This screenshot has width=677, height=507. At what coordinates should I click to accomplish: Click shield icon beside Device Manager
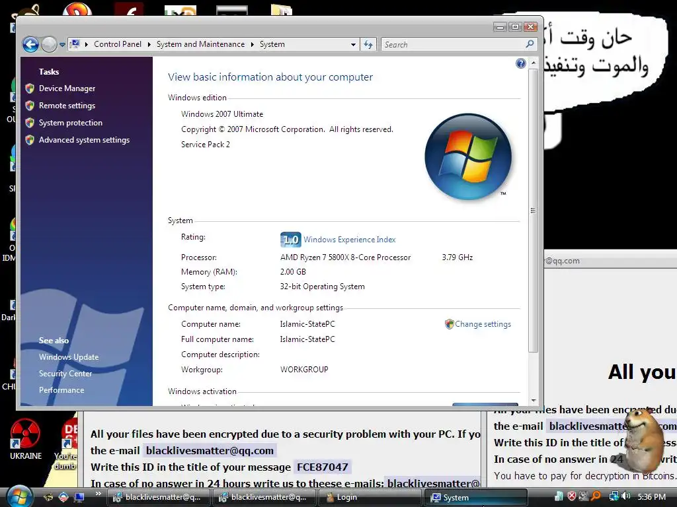[x=30, y=88]
